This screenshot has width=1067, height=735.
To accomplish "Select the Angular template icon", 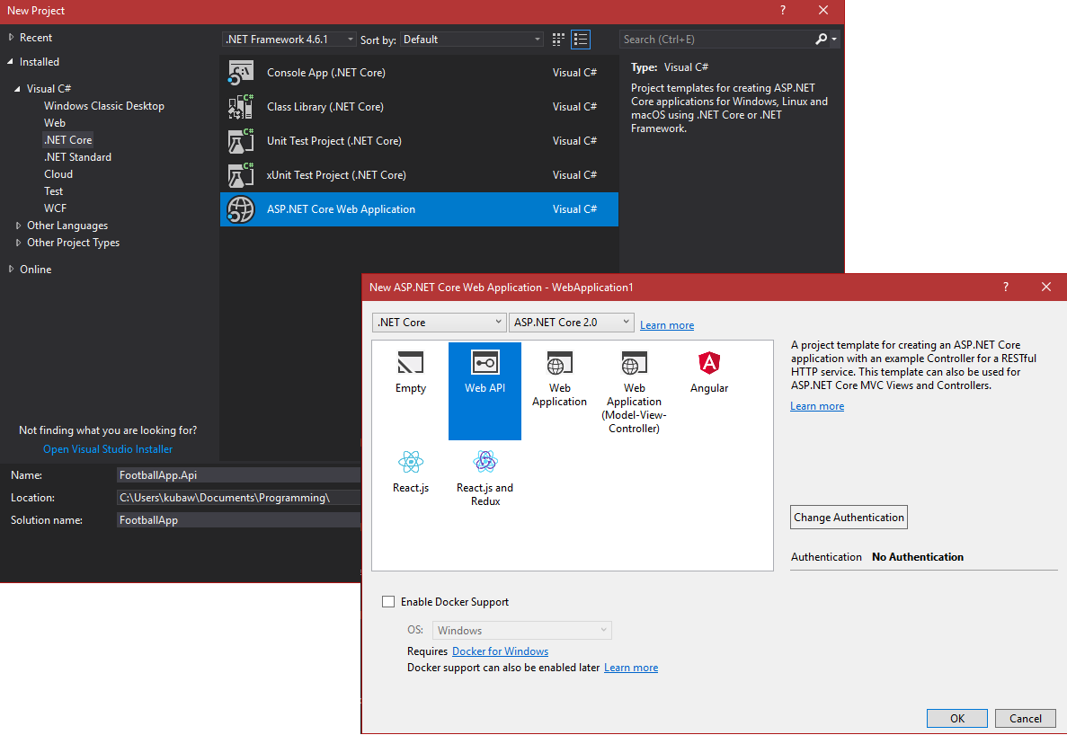I will click(x=709, y=363).
